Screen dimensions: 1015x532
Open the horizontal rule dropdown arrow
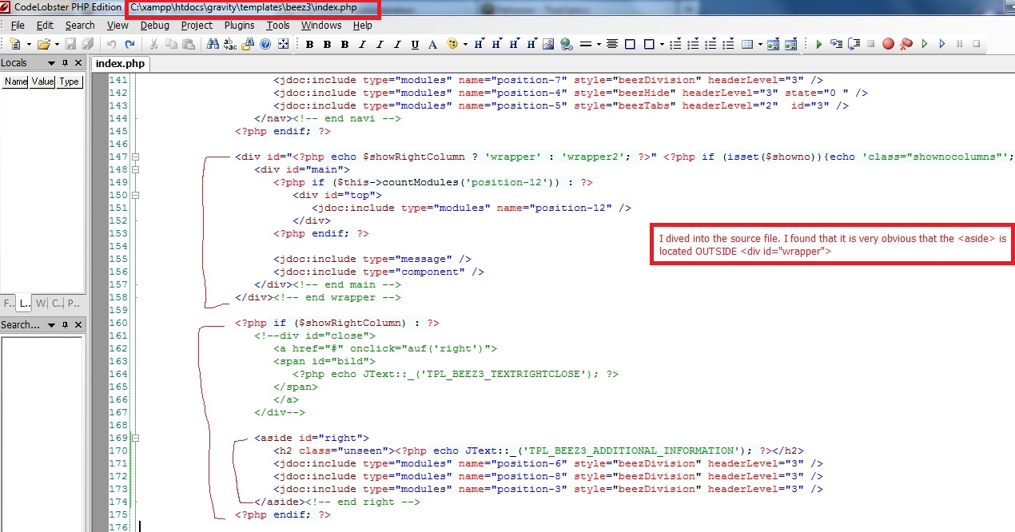click(x=599, y=44)
